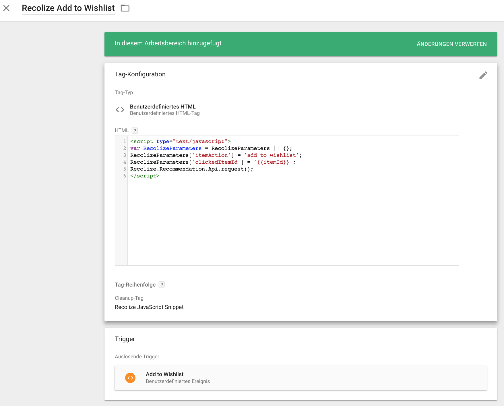The width and height of the screenshot is (504, 406).
Task: Click the 'Benutzerdefiniertes Ereignis' trigger type text
Action: 178,381
